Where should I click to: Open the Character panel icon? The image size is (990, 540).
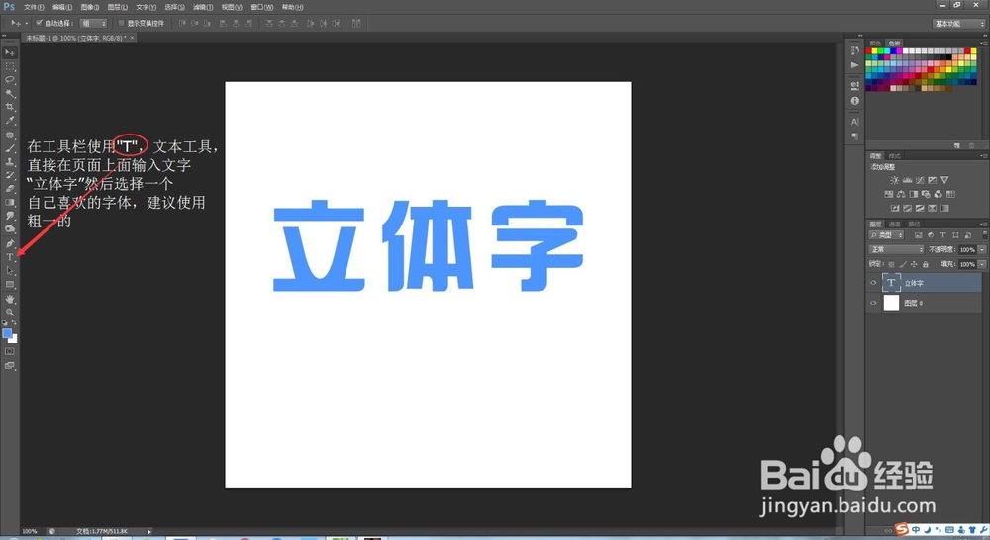(855, 122)
